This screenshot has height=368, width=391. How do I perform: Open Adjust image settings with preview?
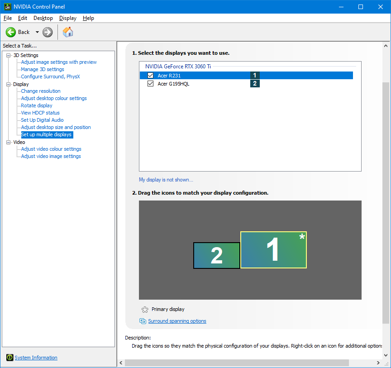coord(58,62)
